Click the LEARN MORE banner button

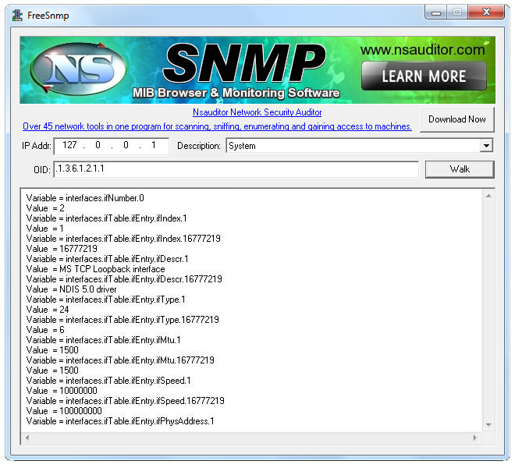click(424, 76)
